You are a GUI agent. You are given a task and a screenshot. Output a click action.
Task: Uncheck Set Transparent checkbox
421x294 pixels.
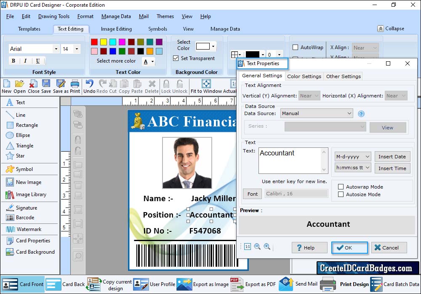[176, 58]
